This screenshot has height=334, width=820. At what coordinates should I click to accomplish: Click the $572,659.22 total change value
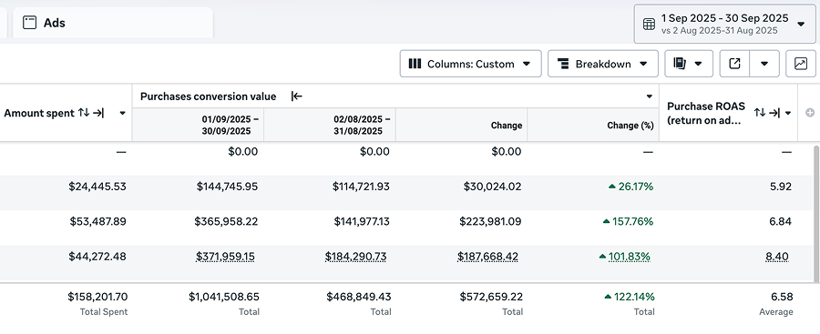[491, 297]
